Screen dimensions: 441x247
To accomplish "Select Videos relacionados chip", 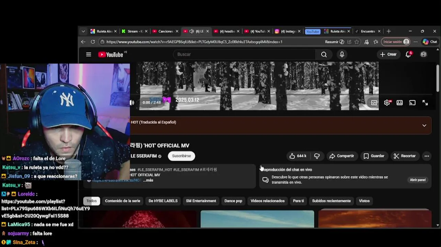I will coord(268,201).
